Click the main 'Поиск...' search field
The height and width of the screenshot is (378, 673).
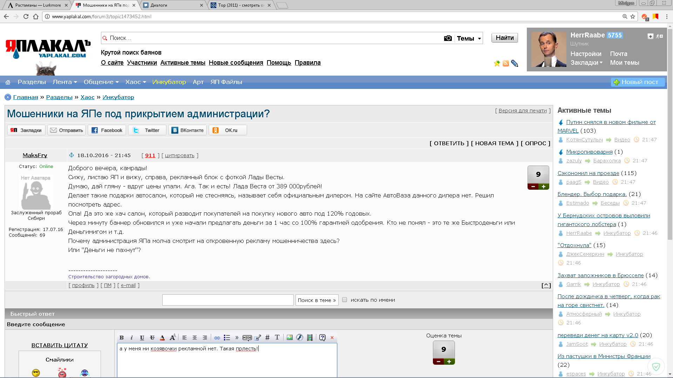[x=272, y=38]
